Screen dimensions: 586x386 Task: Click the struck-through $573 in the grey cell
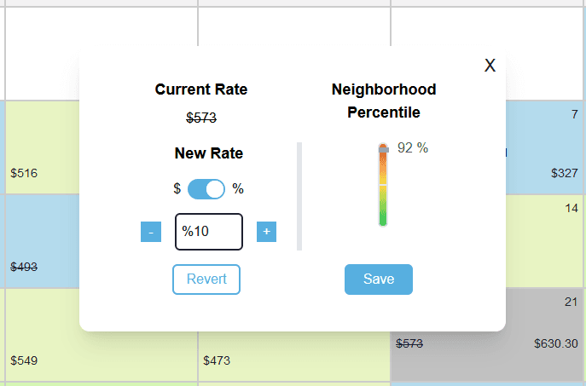pyautogui.click(x=409, y=343)
